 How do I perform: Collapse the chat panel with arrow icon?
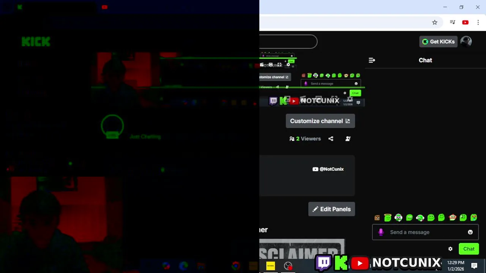[372, 60]
